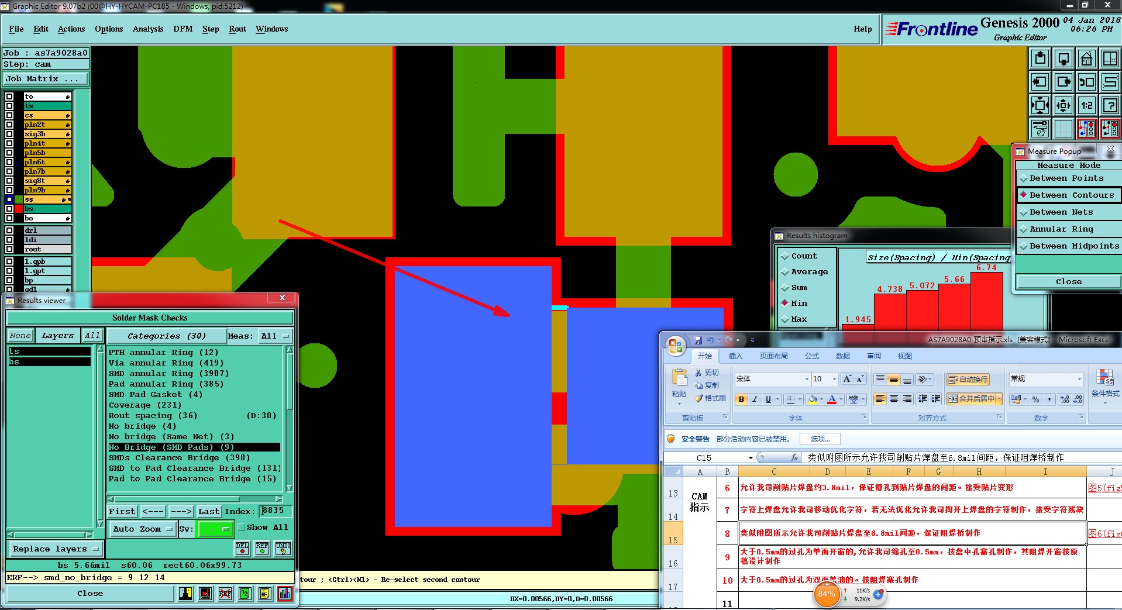Switch to Excel 插入 tab

pyautogui.click(x=735, y=356)
